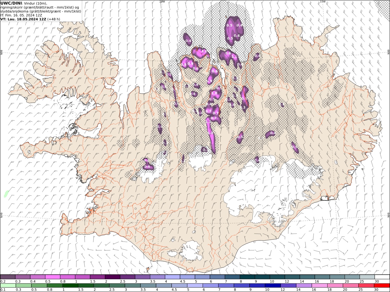Screen dimensions: 390x292
Task: Click the bright pink 0.5 swatch, upper legend row
Action: click(53, 277)
